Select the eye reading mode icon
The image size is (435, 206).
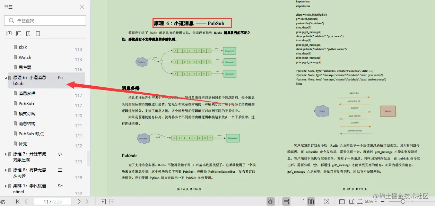271,201
